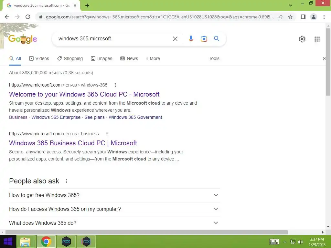
Task: Open the Chrome three-dot menu
Action: [x=324, y=17]
